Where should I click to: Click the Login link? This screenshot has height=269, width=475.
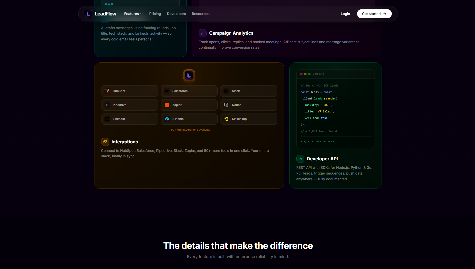345,14
